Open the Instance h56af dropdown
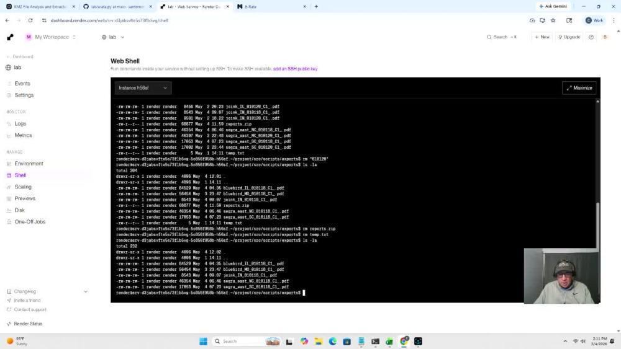The image size is (621, 349). [x=143, y=88]
